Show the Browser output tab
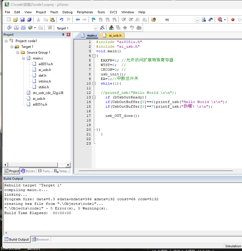Screen dimensions: 242x251 click(x=40, y=239)
